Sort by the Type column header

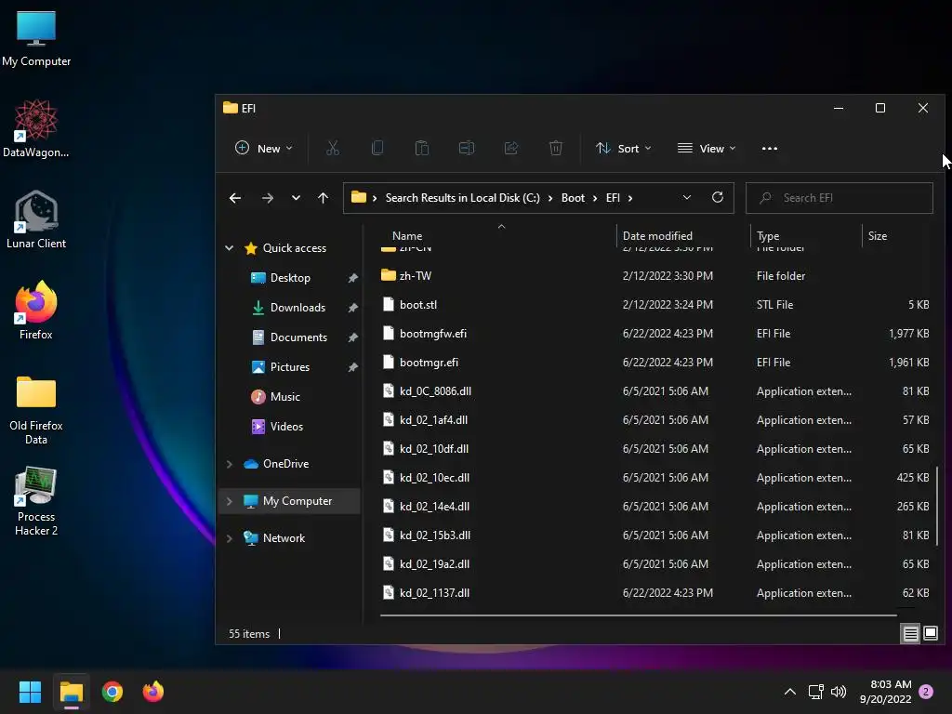[768, 235]
